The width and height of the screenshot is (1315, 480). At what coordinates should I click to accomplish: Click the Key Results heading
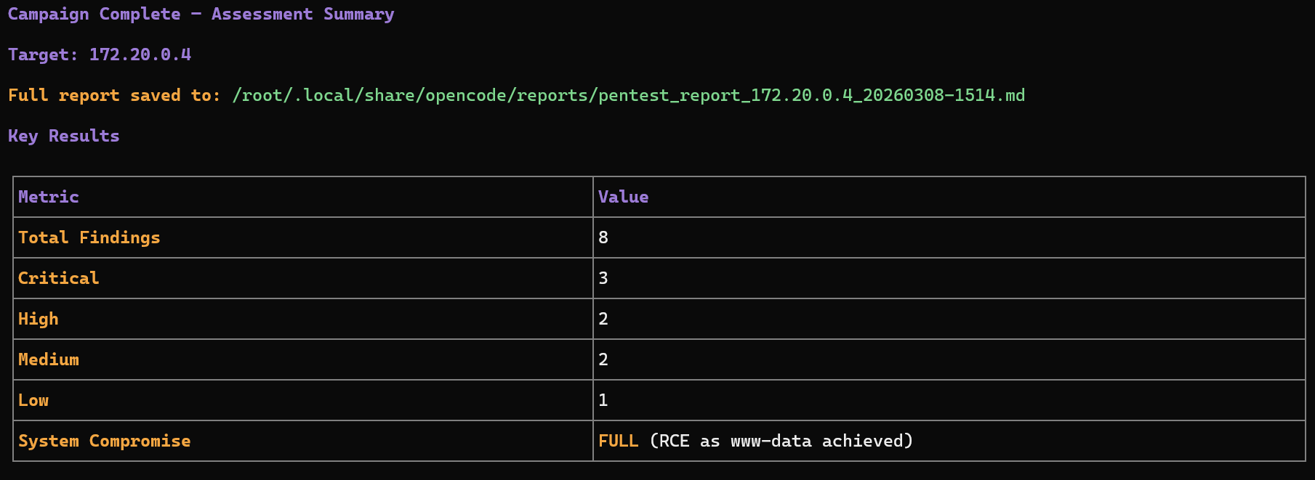(x=64, y=136)
